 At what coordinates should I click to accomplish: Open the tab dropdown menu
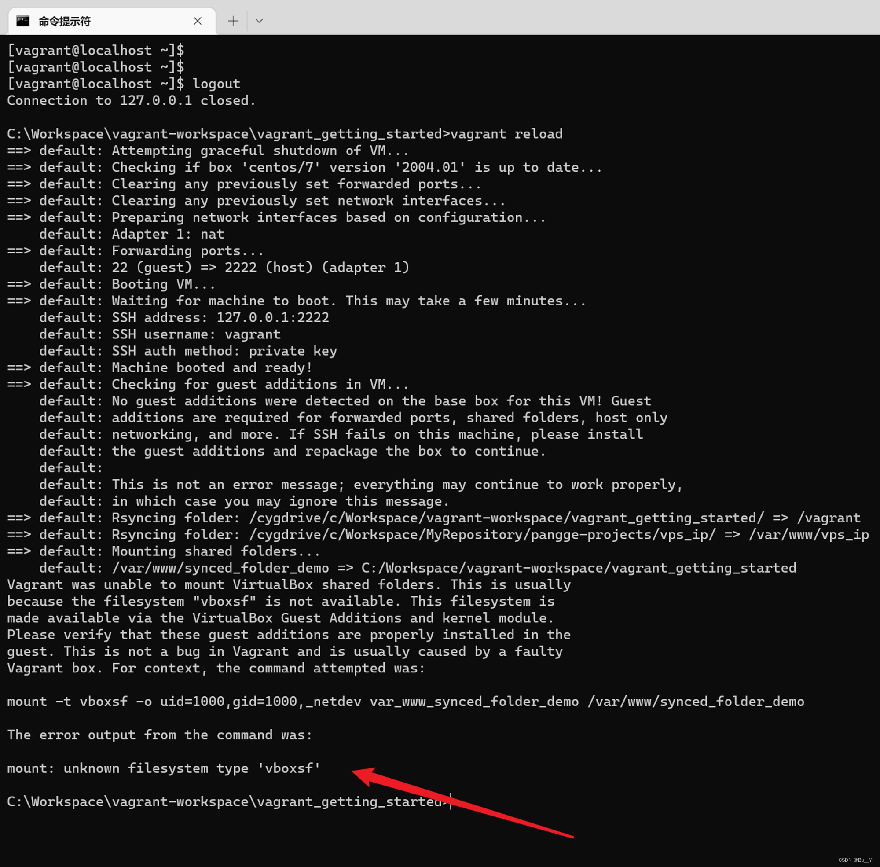259,21
